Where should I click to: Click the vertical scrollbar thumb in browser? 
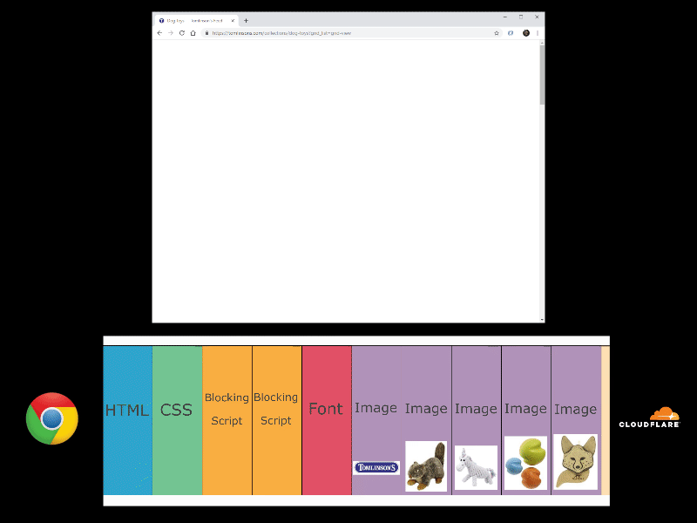tap(542, 75)
